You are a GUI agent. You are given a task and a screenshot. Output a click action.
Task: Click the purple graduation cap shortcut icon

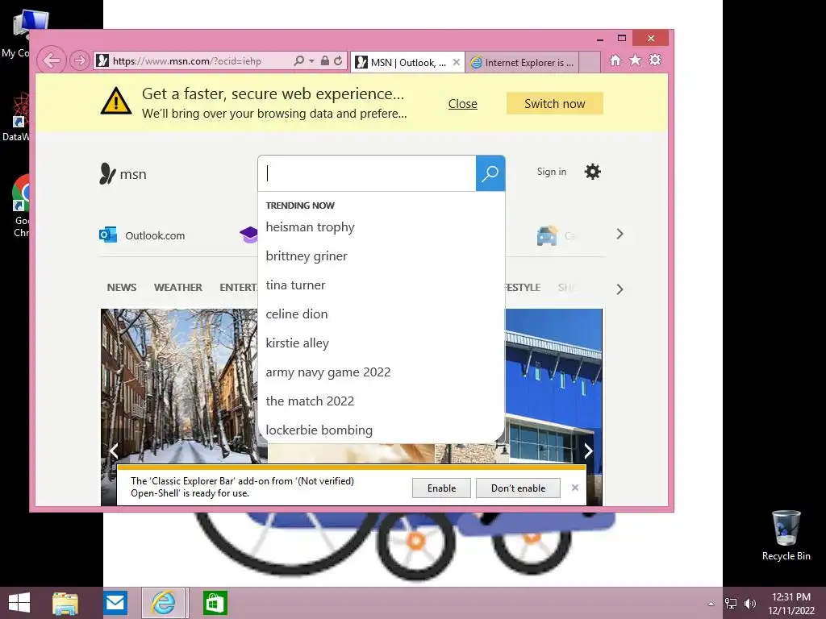click(x=248, y=235)
